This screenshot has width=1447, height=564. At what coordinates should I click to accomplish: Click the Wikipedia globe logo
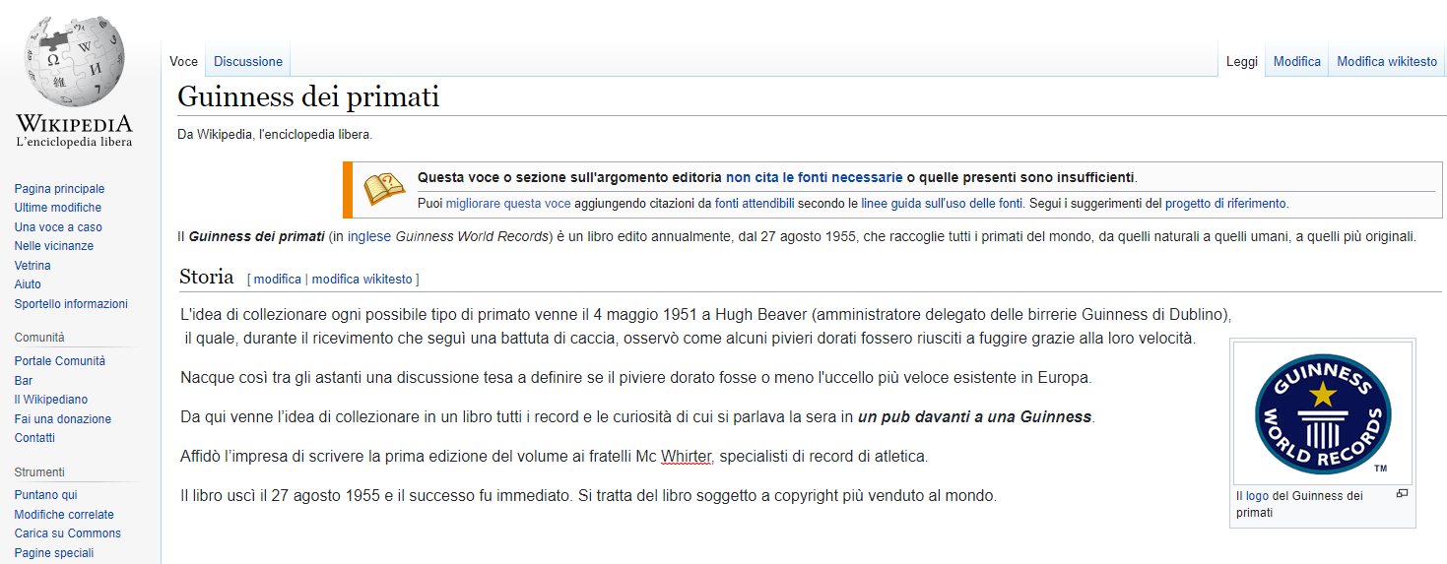coord(74,62)
